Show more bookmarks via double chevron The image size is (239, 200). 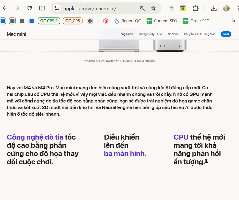tap(234, 21)
